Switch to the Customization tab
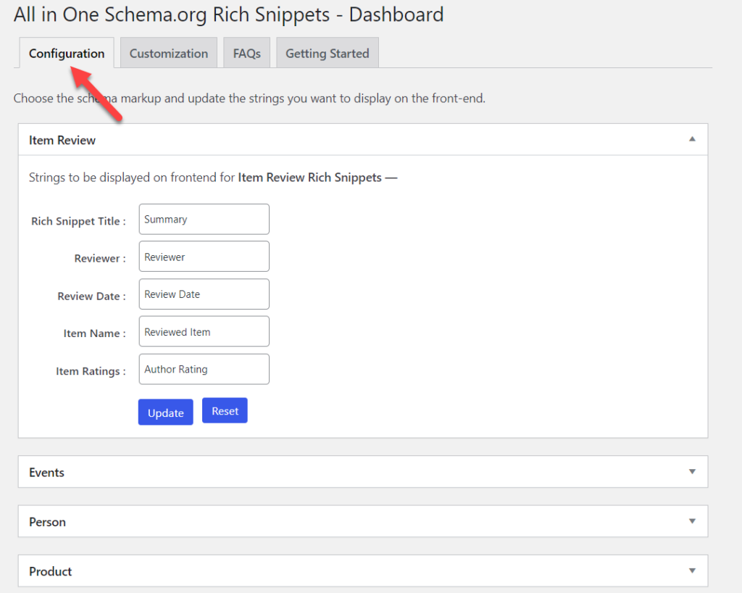742x593 pixels. click(x=169, y=54)
